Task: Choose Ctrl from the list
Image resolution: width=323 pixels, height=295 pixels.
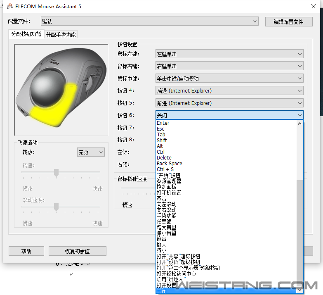Action: 226,152
